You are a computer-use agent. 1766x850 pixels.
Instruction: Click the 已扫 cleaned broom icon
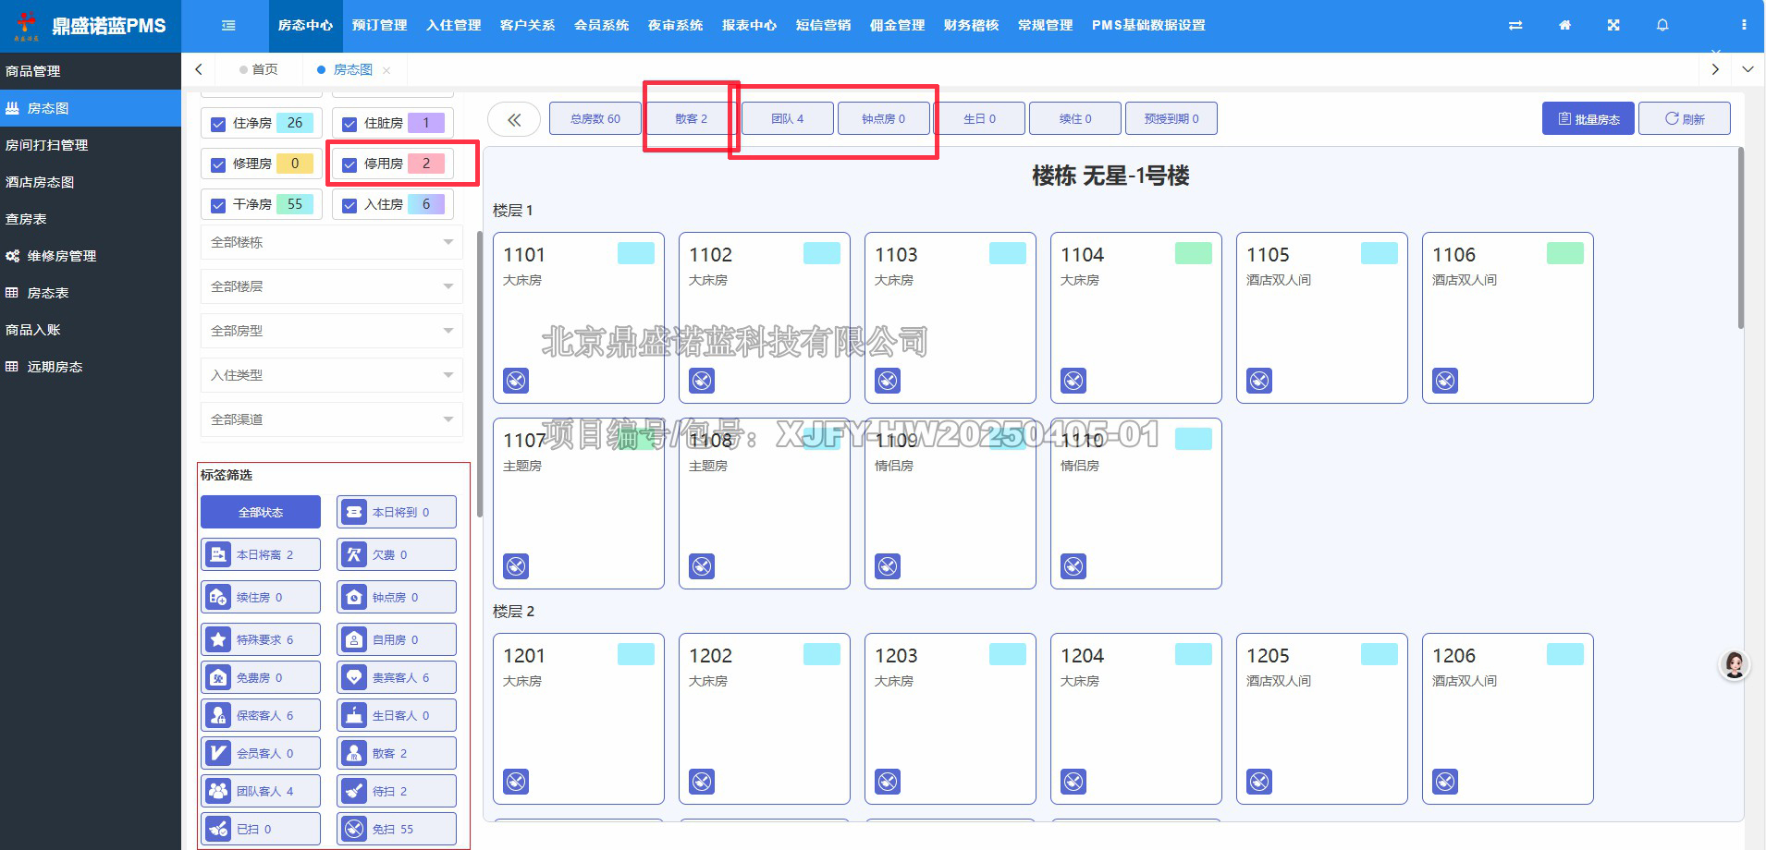217,829
